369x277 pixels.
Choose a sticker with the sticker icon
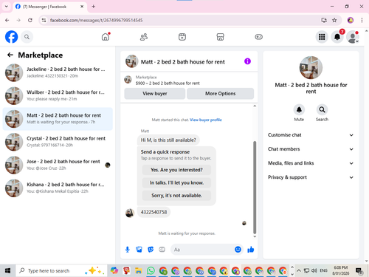151,250
